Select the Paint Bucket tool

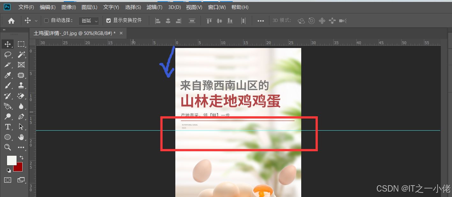pos(8,106)
